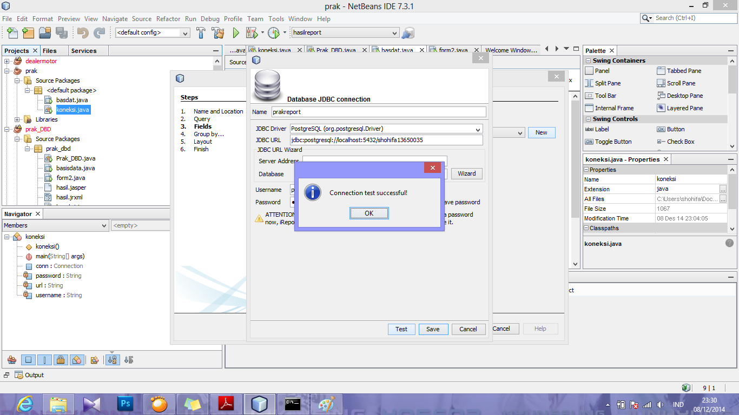The image size is (739, 415).
Task: Toggle the shapes Show Inner Classes filter
Action: point(77,359)
